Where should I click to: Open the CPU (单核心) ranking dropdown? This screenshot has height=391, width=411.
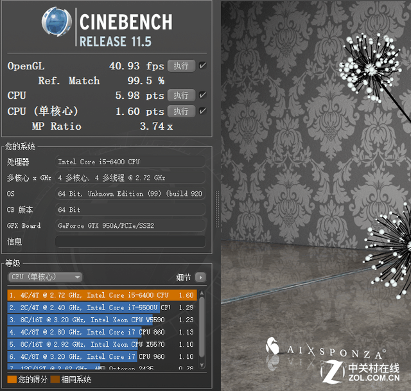click(45, 277)
